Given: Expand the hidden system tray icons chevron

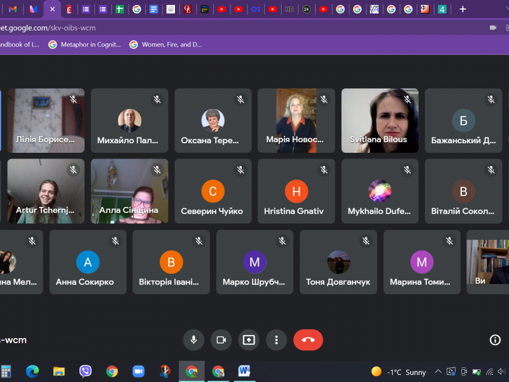Looking at the screenshot, I should (438, 372).
